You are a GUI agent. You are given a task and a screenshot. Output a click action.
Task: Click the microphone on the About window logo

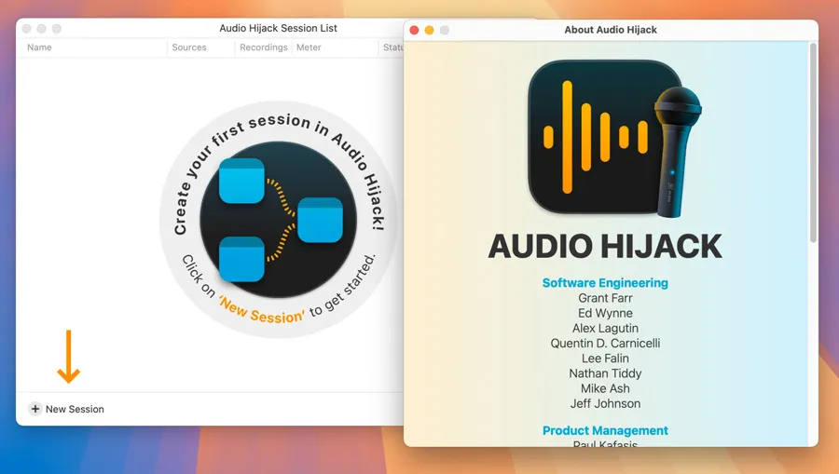click(678, 149)
